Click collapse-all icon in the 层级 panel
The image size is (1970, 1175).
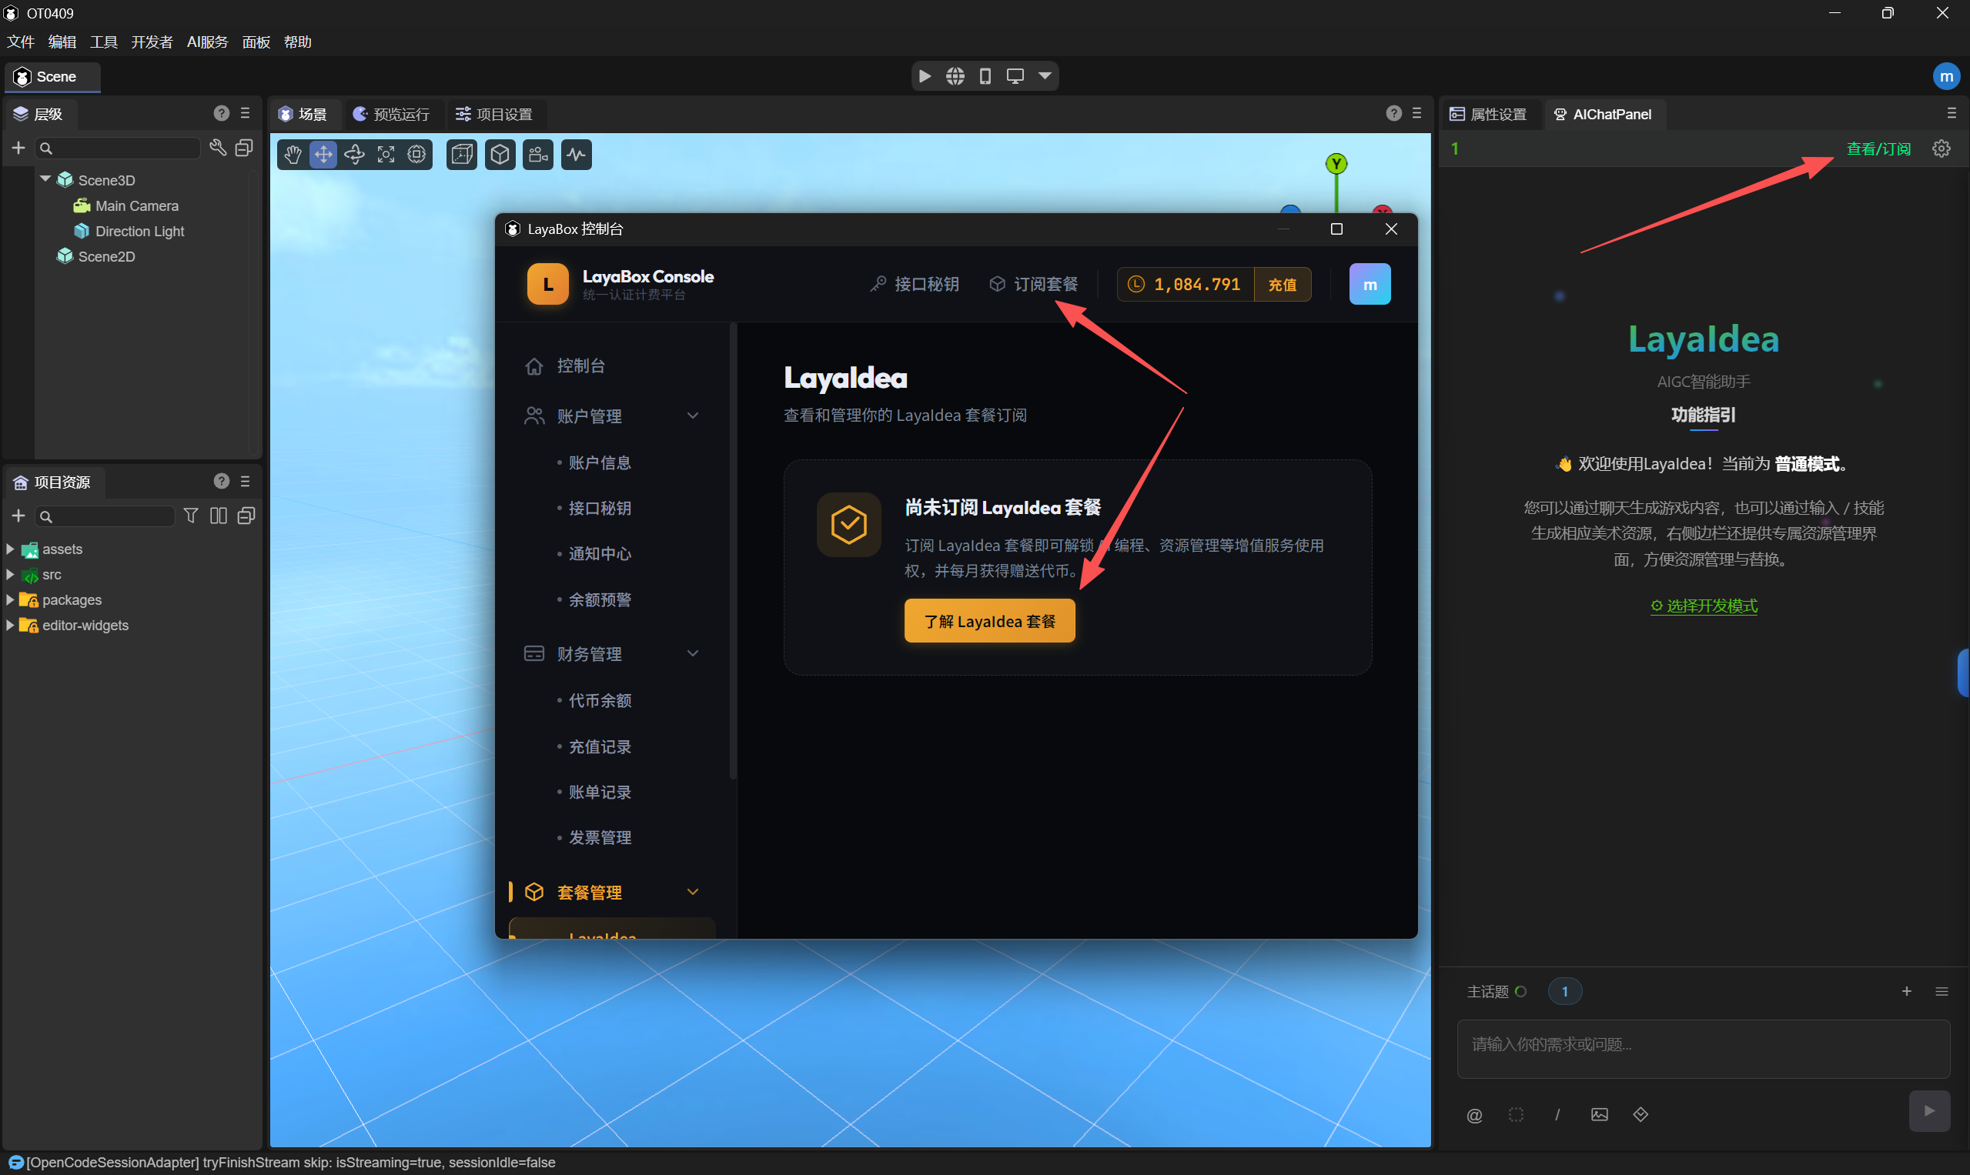coord(244,147)
